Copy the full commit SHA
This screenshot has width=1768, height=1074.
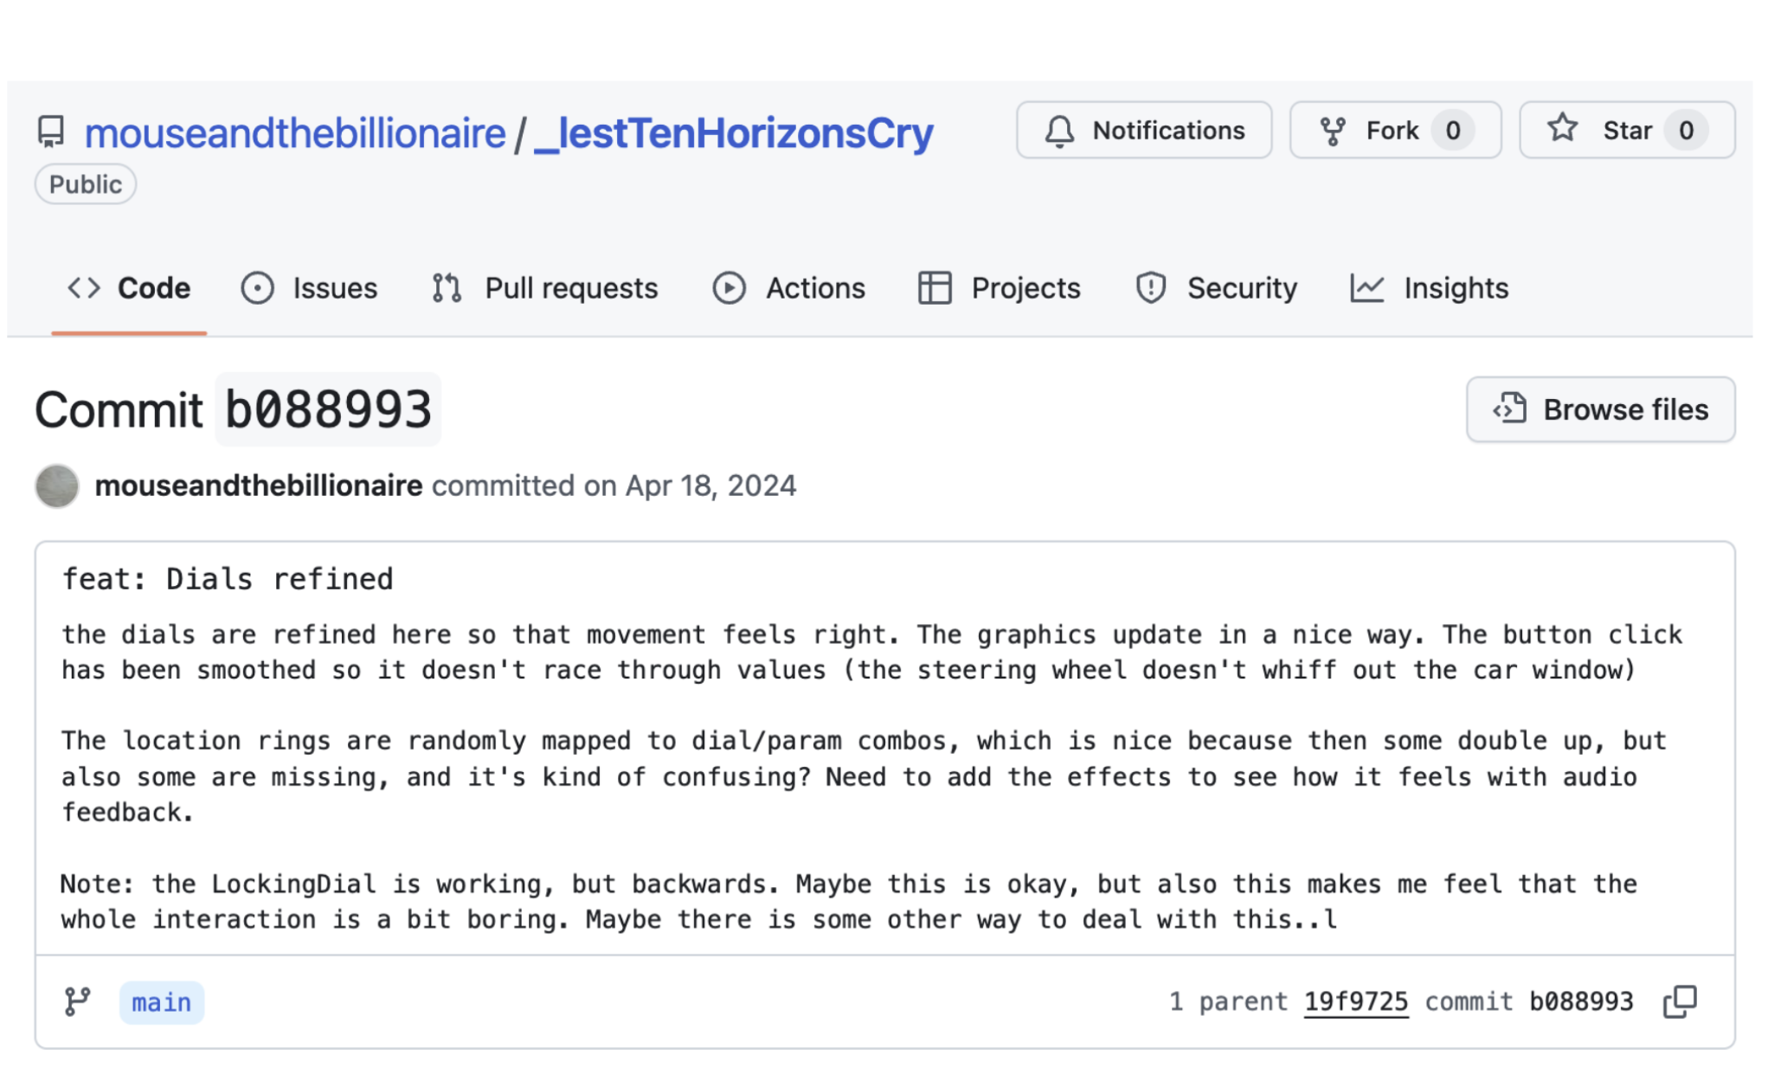1680,1001
